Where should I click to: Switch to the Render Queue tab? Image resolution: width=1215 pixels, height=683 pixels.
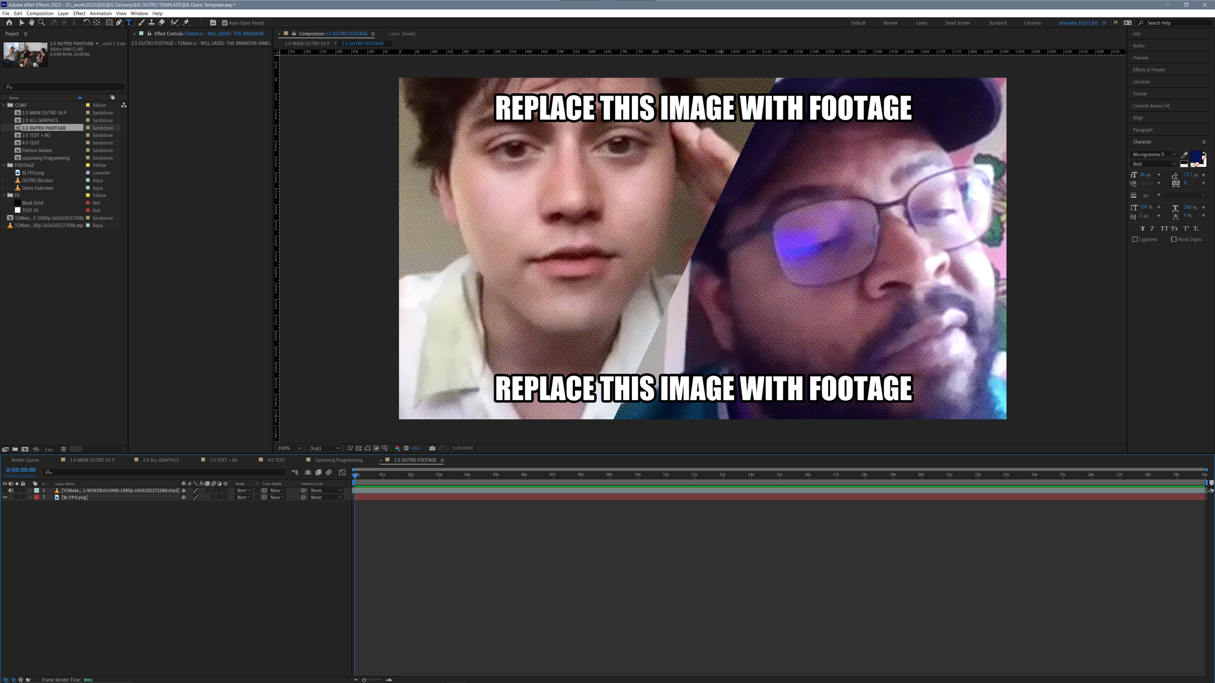(x=25, y=460)
